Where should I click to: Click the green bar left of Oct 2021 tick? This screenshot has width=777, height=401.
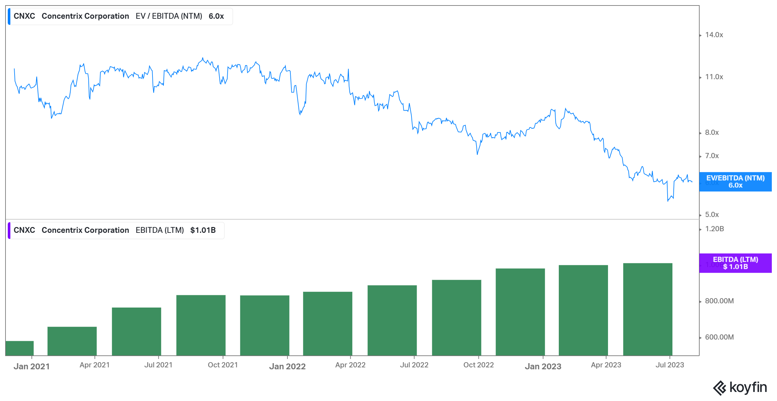pos(201,325)
